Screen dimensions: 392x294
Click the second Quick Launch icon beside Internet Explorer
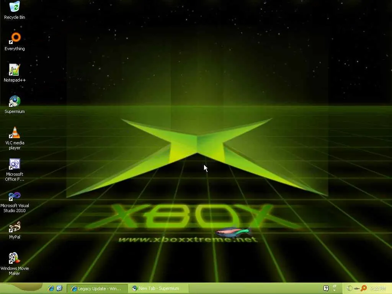point(59,289)
